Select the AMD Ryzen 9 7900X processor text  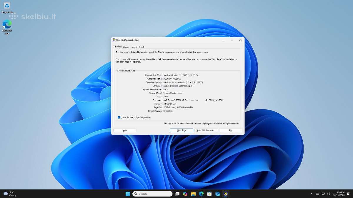pos(181,100)
